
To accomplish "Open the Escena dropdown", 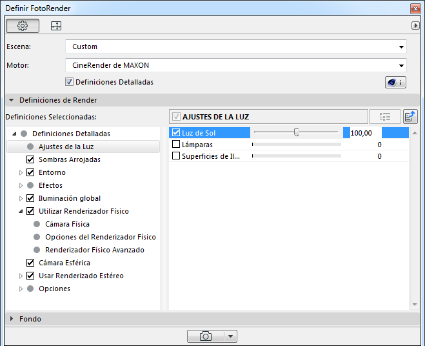I will pos(236,46).
